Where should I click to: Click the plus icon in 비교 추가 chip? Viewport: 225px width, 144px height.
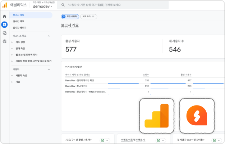(93, 16)
